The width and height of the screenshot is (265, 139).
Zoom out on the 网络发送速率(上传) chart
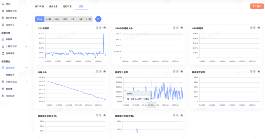tap(100, 115)
